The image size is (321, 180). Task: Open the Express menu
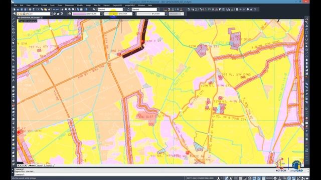pyautogui.click(x=106, y=5)
